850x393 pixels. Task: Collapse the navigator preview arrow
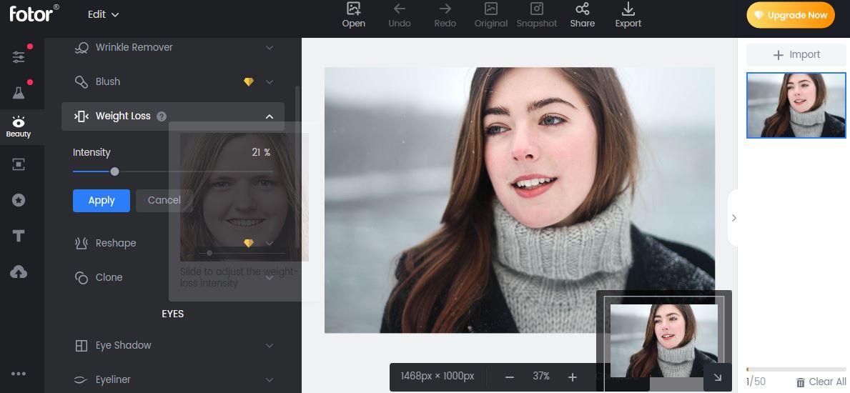click(x=718, y=377)
